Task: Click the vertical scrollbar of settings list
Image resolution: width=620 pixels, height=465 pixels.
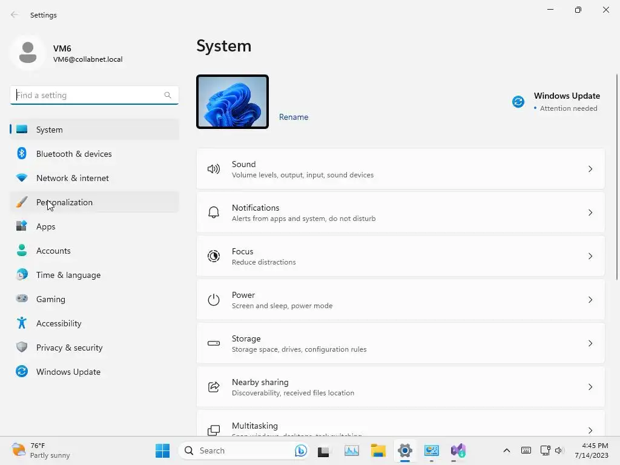Action: [616, 177]
